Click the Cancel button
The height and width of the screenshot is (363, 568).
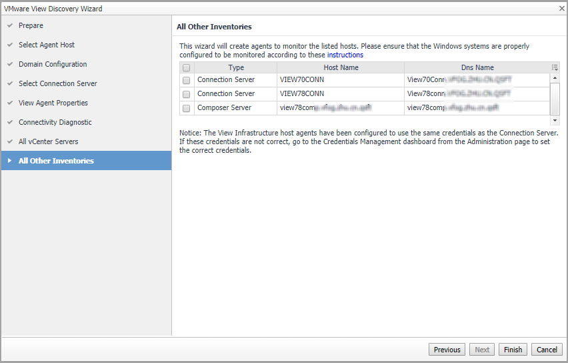[547, 350]
